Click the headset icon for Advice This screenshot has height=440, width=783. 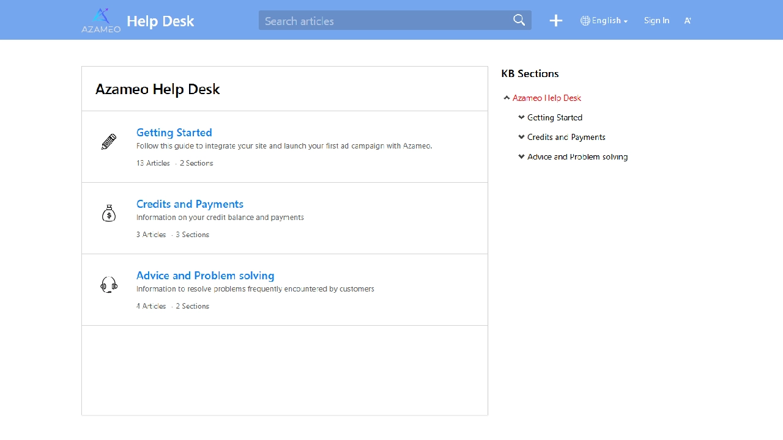tap(109, 285)
